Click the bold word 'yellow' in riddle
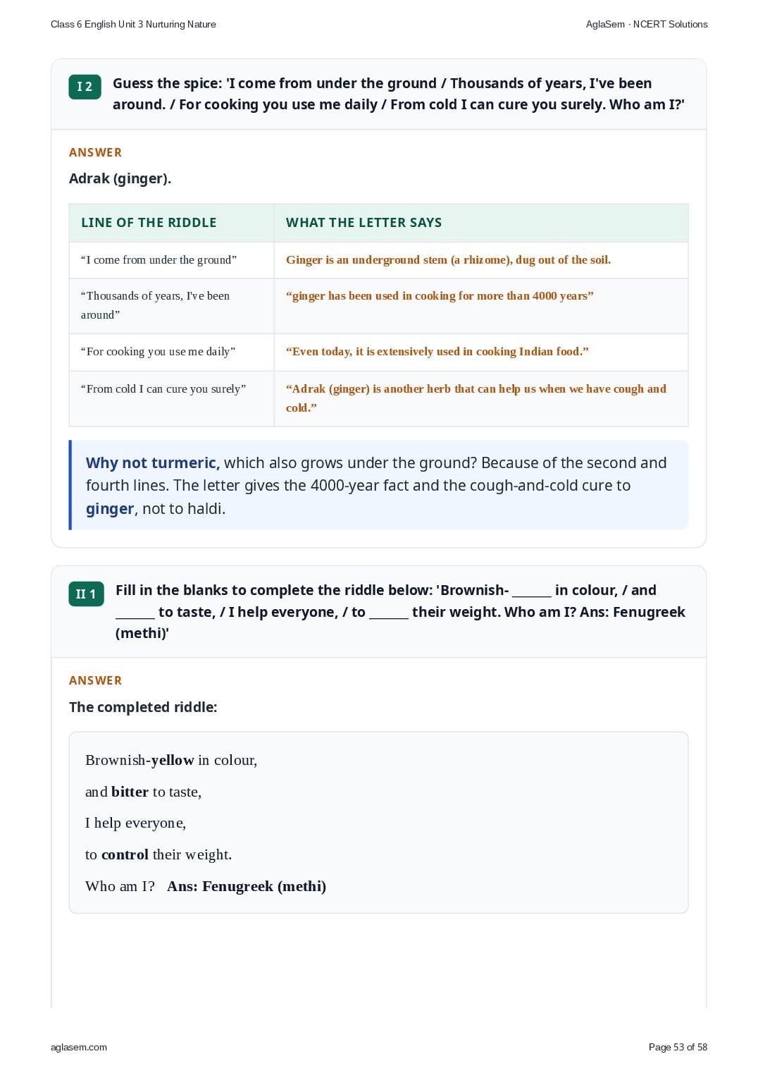 coord(173,760)
